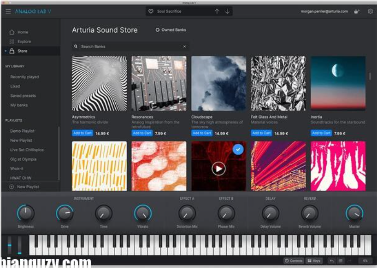Screen dimensions: 377x268
Task: Open the Felt Glass And Metal artwork
Action: point(278,83)
